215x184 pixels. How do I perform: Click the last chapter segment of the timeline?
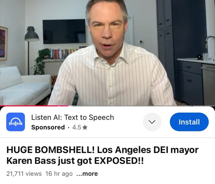point(203,106)
